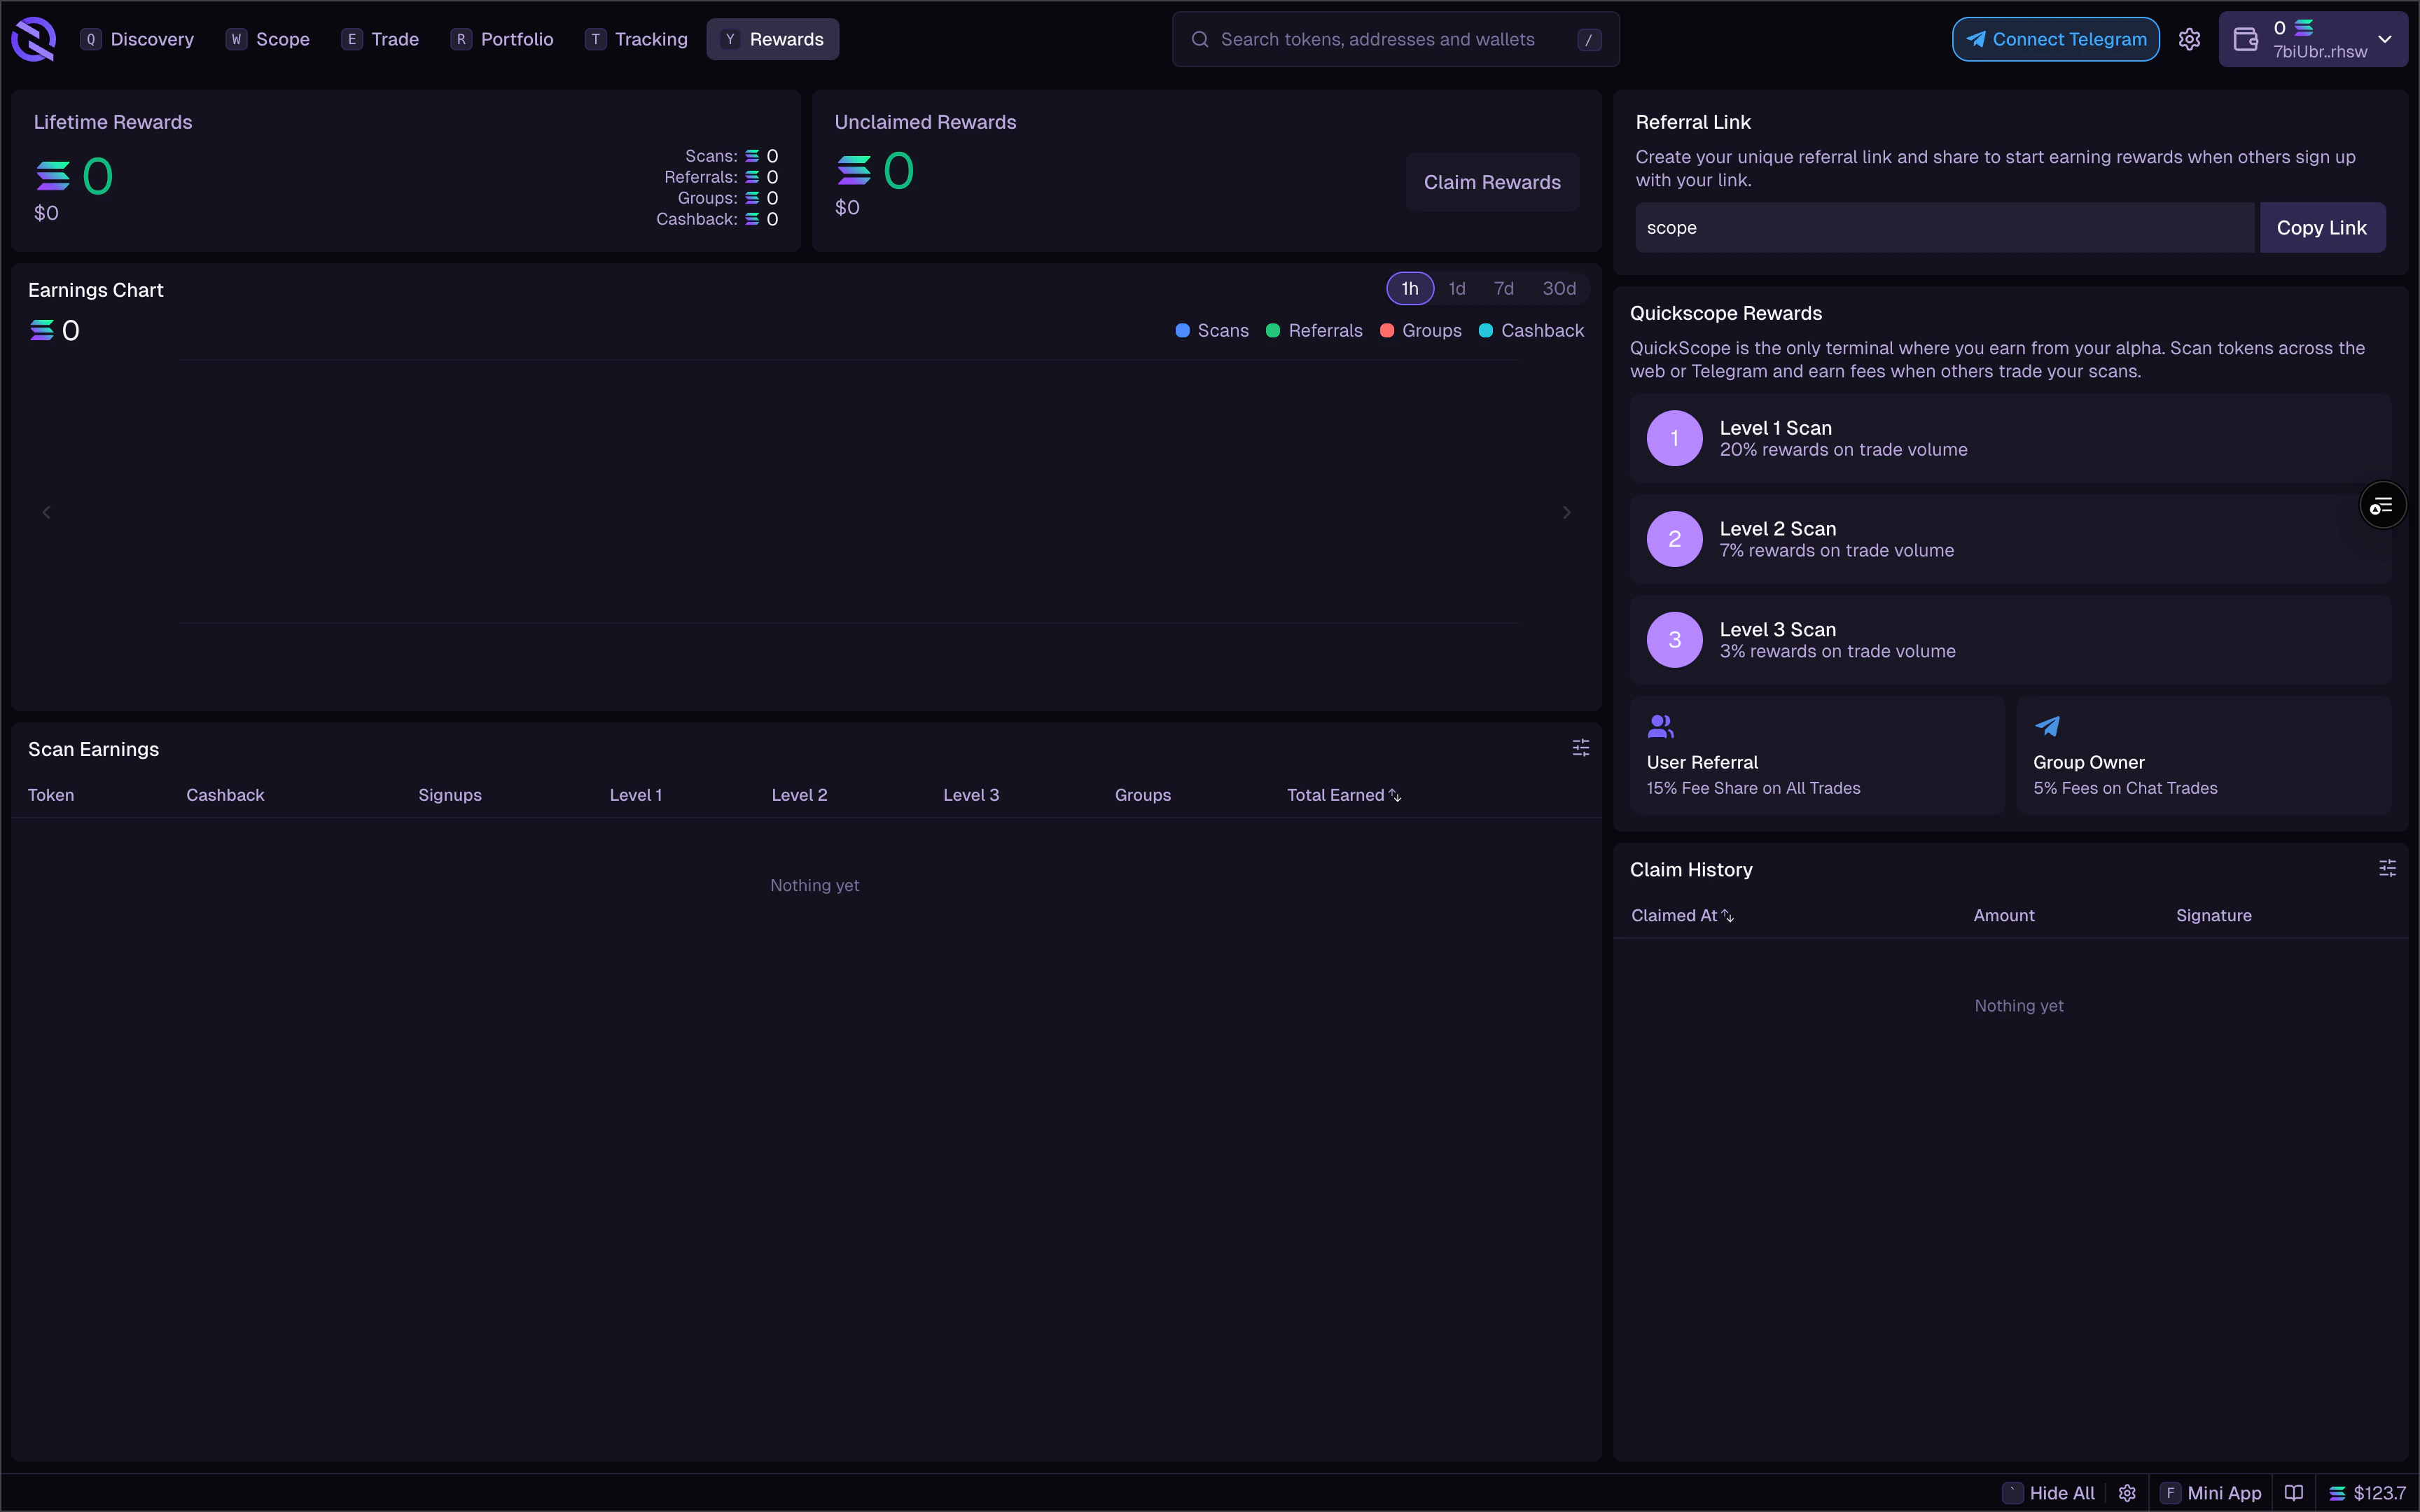Image resolution: width=2420 pixels, height=1512 pixels.
Task: Open the settings gear in the bottom status bar
Action: click(x=2127, y=1492)
